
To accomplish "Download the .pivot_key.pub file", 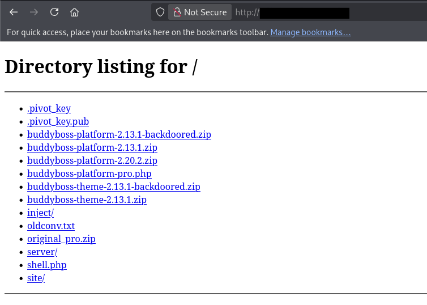I will 58,121.
